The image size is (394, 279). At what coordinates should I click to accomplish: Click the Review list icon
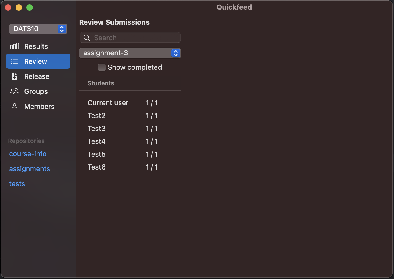(x=15, y=61)
